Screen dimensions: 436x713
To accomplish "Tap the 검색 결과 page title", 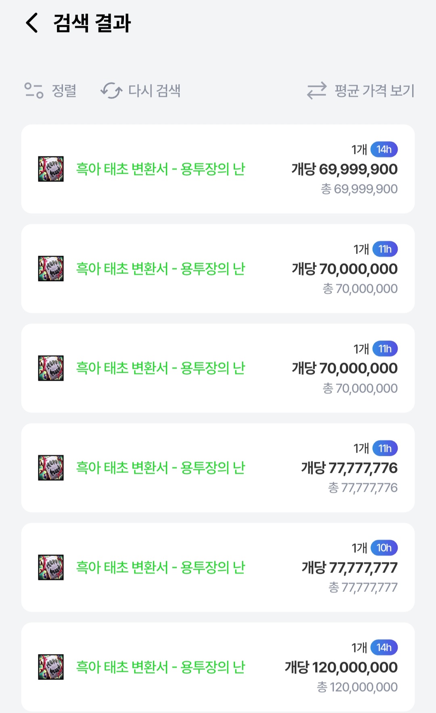I will click(x=92, y=23).
